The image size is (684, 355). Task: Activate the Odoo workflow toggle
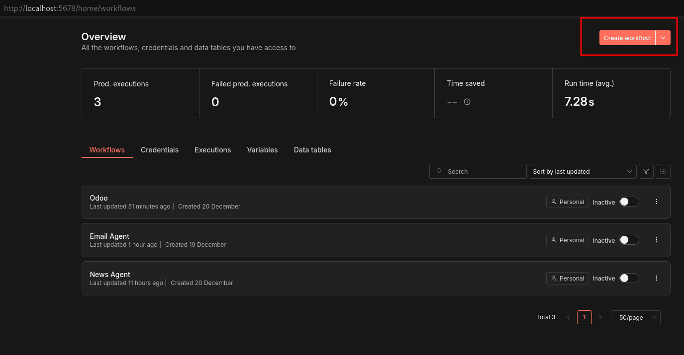click(x=629, y=202)
